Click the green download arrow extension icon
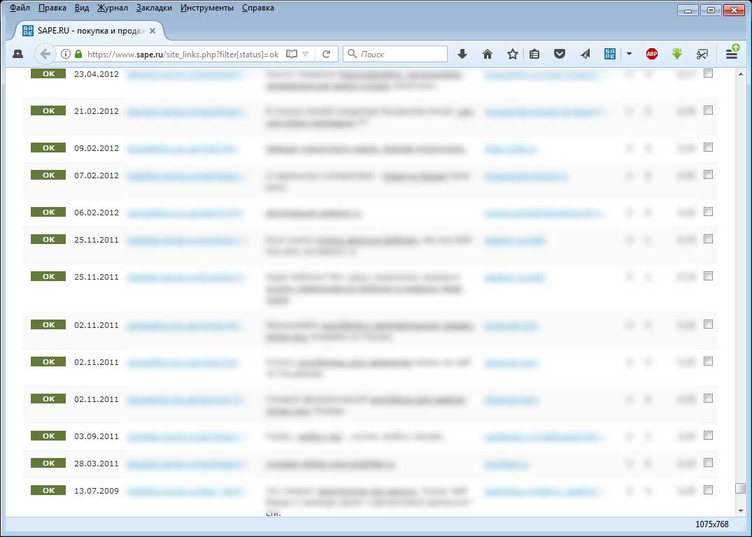Image resolution: width=752 pixels, height=537 pixels. [676, 54]
